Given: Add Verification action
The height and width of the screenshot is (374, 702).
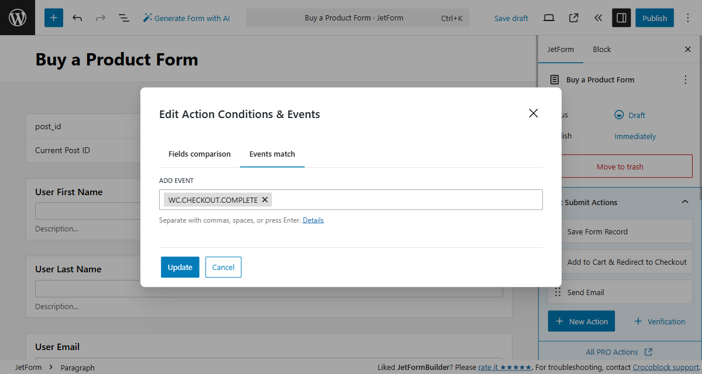Looking at the screenshot, I should [x=659, y=321].
